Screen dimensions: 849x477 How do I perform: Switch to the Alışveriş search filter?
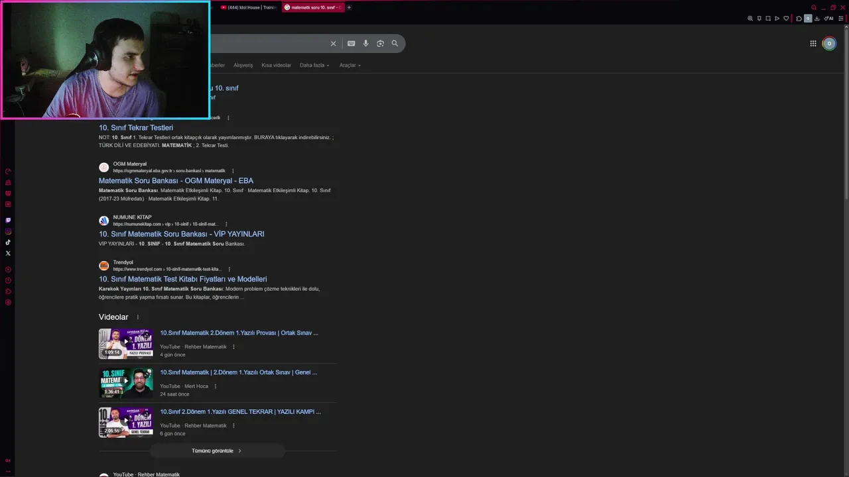pyautogui.click(x=243, y=65)
